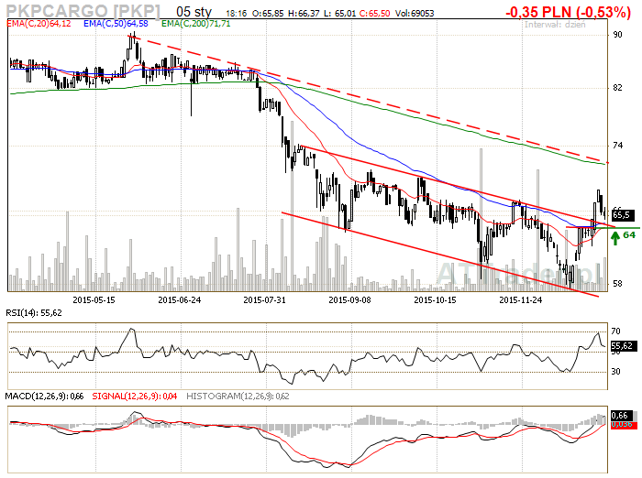Click the RSI axis label 70
642x478 pixels.
tap(615, 331)
